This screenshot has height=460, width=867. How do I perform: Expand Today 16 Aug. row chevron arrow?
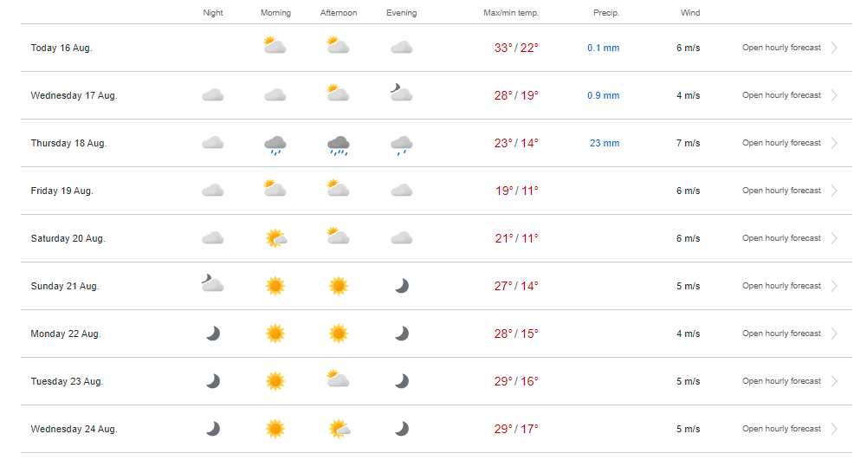pos(834,48)
